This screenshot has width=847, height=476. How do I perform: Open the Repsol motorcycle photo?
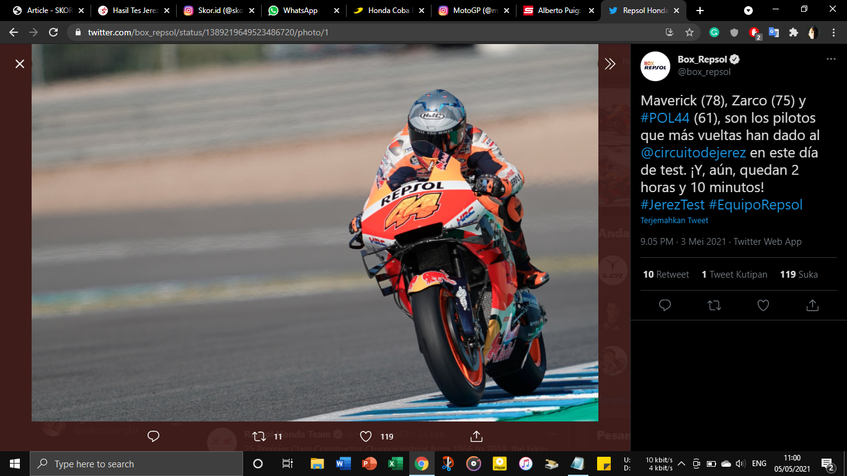coord(315,232)
